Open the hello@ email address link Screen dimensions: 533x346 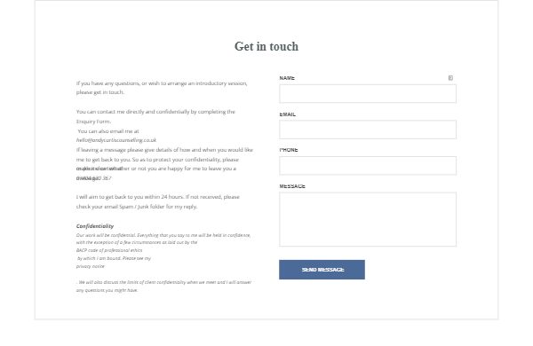coord(116,140)
